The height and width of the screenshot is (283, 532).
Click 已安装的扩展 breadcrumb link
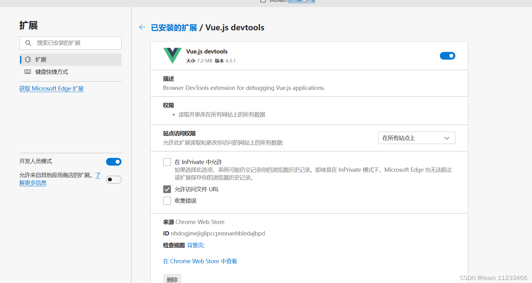(174, 27)
